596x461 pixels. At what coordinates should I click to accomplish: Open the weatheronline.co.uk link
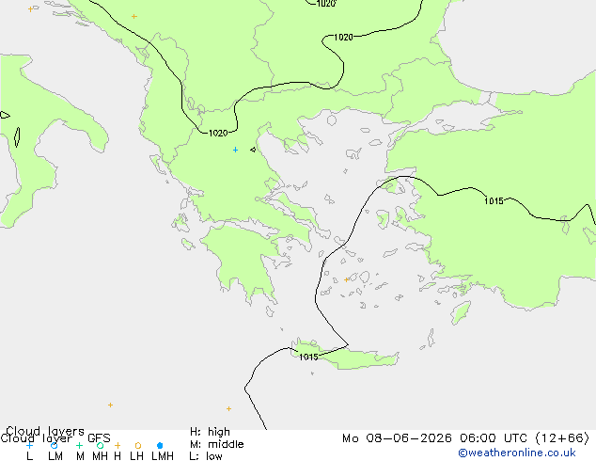tap(517, 453)
